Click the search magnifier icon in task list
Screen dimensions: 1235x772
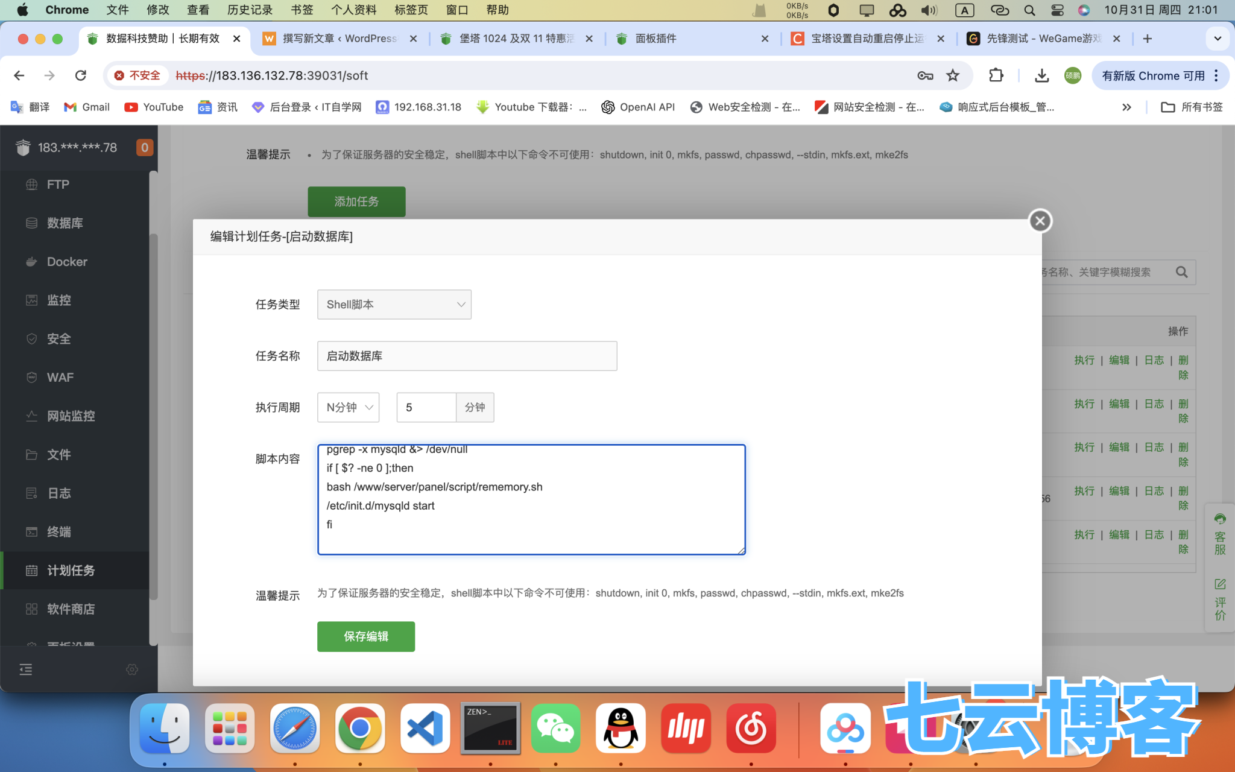pyautogui.click(x=1181, y=273)
